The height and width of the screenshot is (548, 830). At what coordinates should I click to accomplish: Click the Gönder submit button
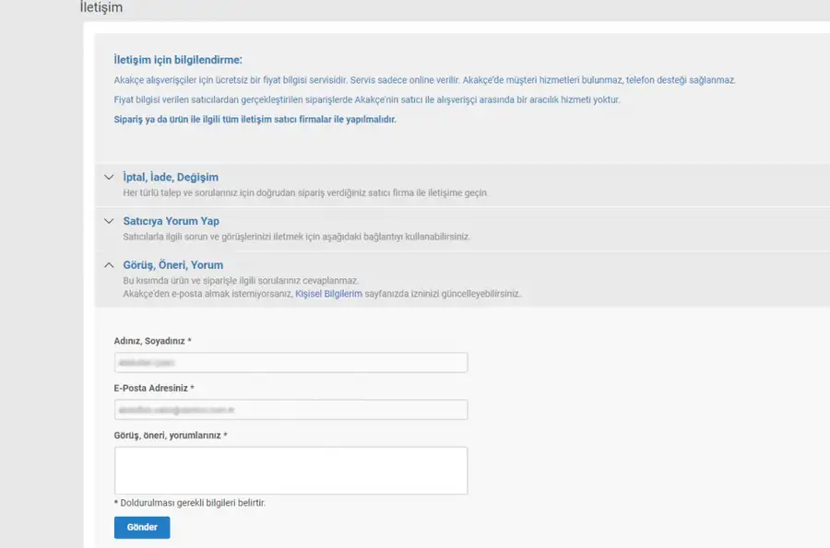tap(142, 528)
